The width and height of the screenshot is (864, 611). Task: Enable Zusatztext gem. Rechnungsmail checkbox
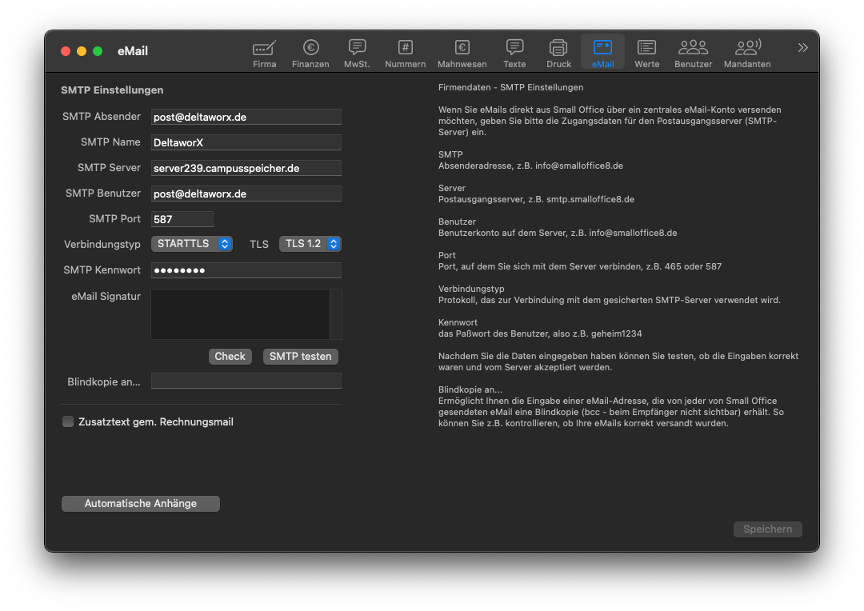[68, 421]
